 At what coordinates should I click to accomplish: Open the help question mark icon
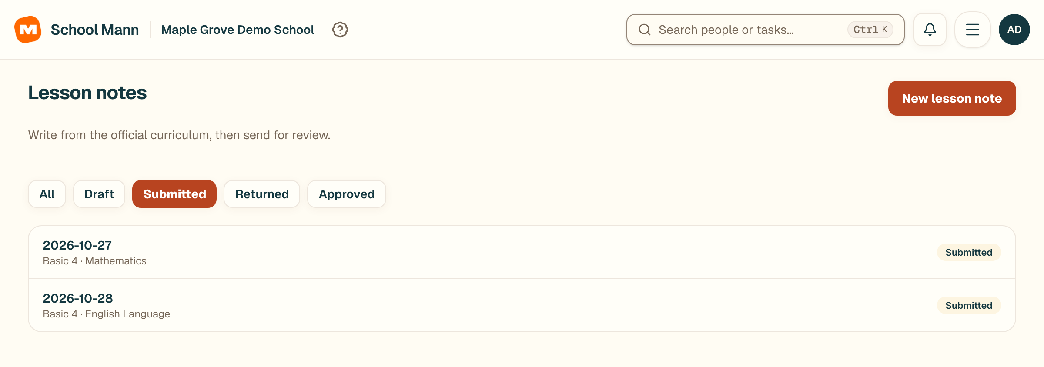point(340,30)
